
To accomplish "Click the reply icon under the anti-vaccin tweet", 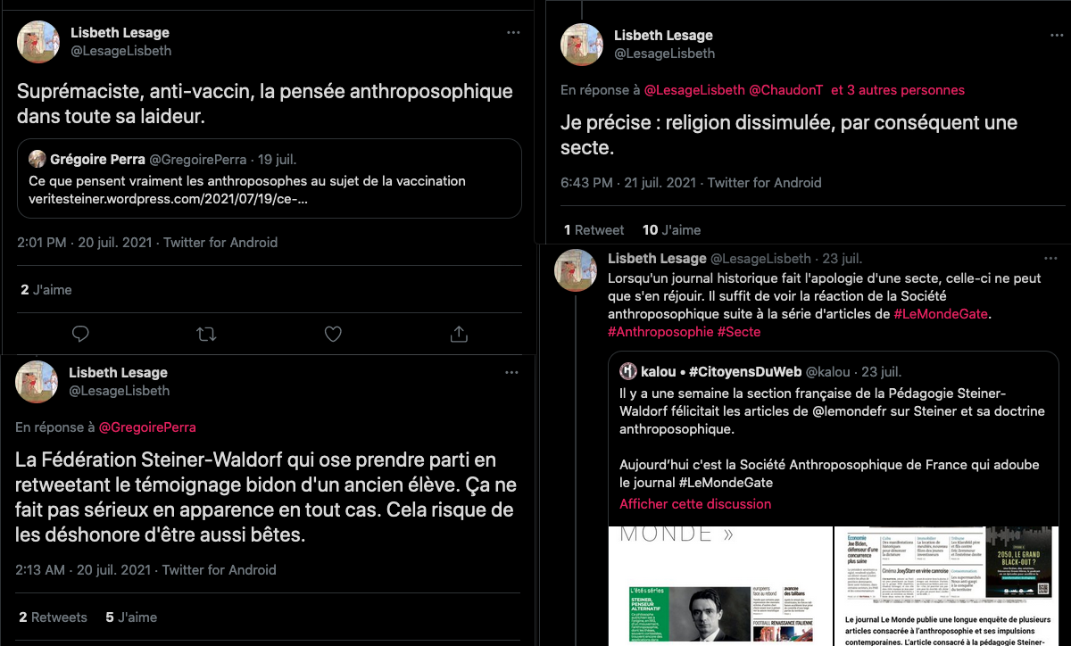I will click(80, 334).
